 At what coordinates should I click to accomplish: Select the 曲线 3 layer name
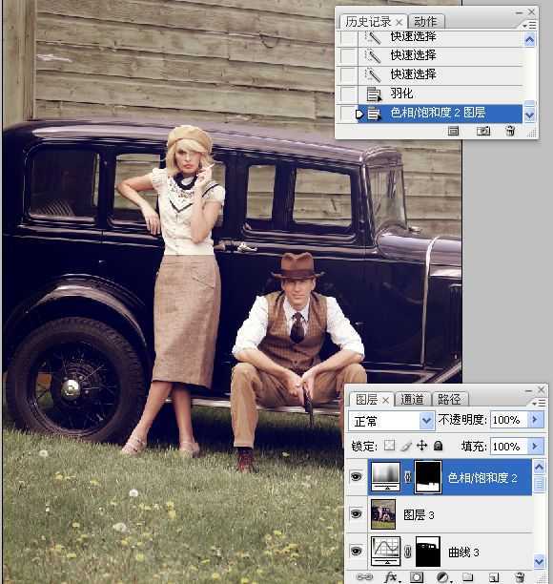463,553
